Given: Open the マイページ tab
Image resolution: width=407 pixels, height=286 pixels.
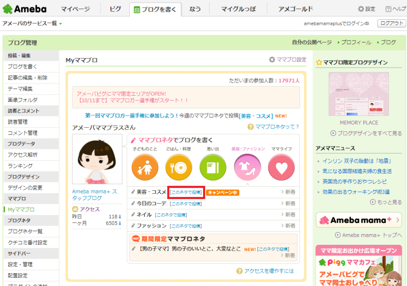Looking at the screenshot, I should (75, 9).
